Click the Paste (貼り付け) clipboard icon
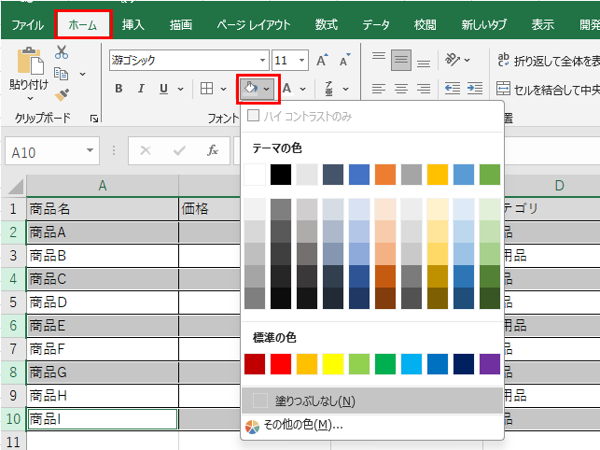The image size is (600, 450). 29,63
